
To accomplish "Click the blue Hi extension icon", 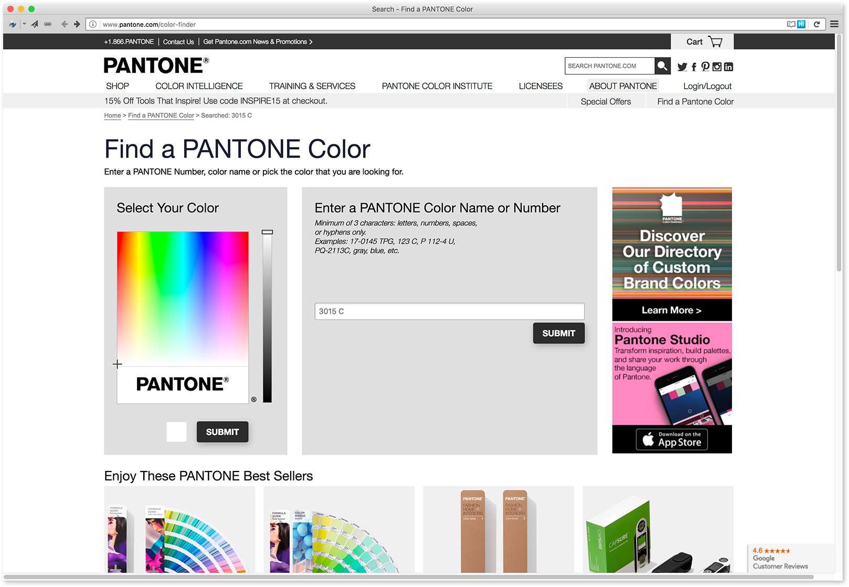I will [x=801, y=24].
